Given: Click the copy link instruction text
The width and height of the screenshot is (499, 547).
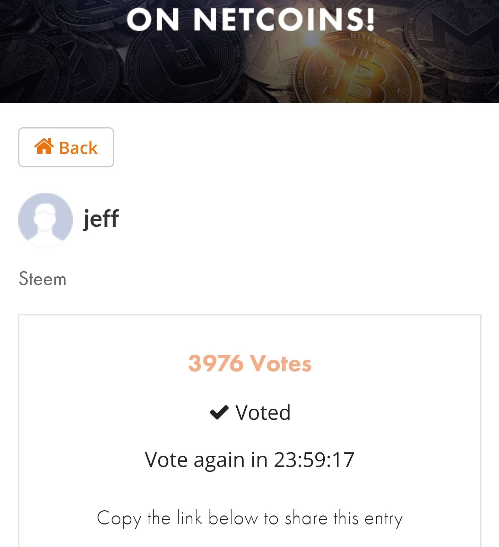Looking at the screenshot, I should pos(249,519).
